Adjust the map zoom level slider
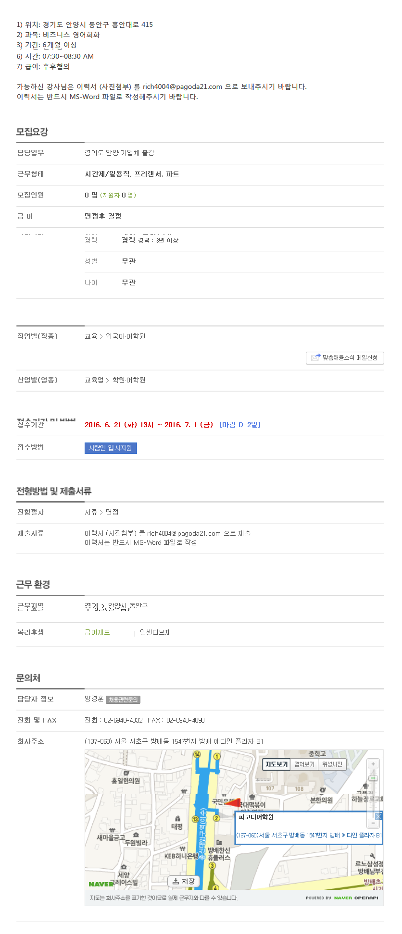 tap(373, 778)
